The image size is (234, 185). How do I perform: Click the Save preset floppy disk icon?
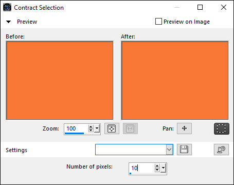(x=184, y=150)
